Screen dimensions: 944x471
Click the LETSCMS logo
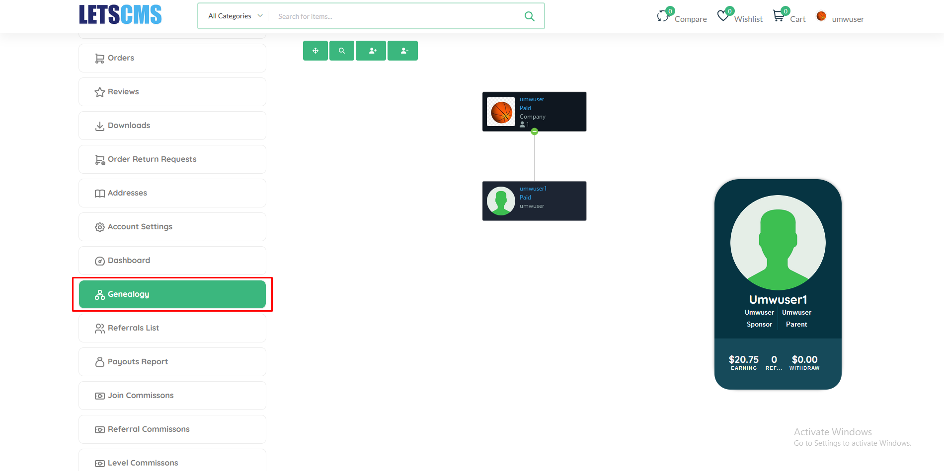tap(120, 14)
